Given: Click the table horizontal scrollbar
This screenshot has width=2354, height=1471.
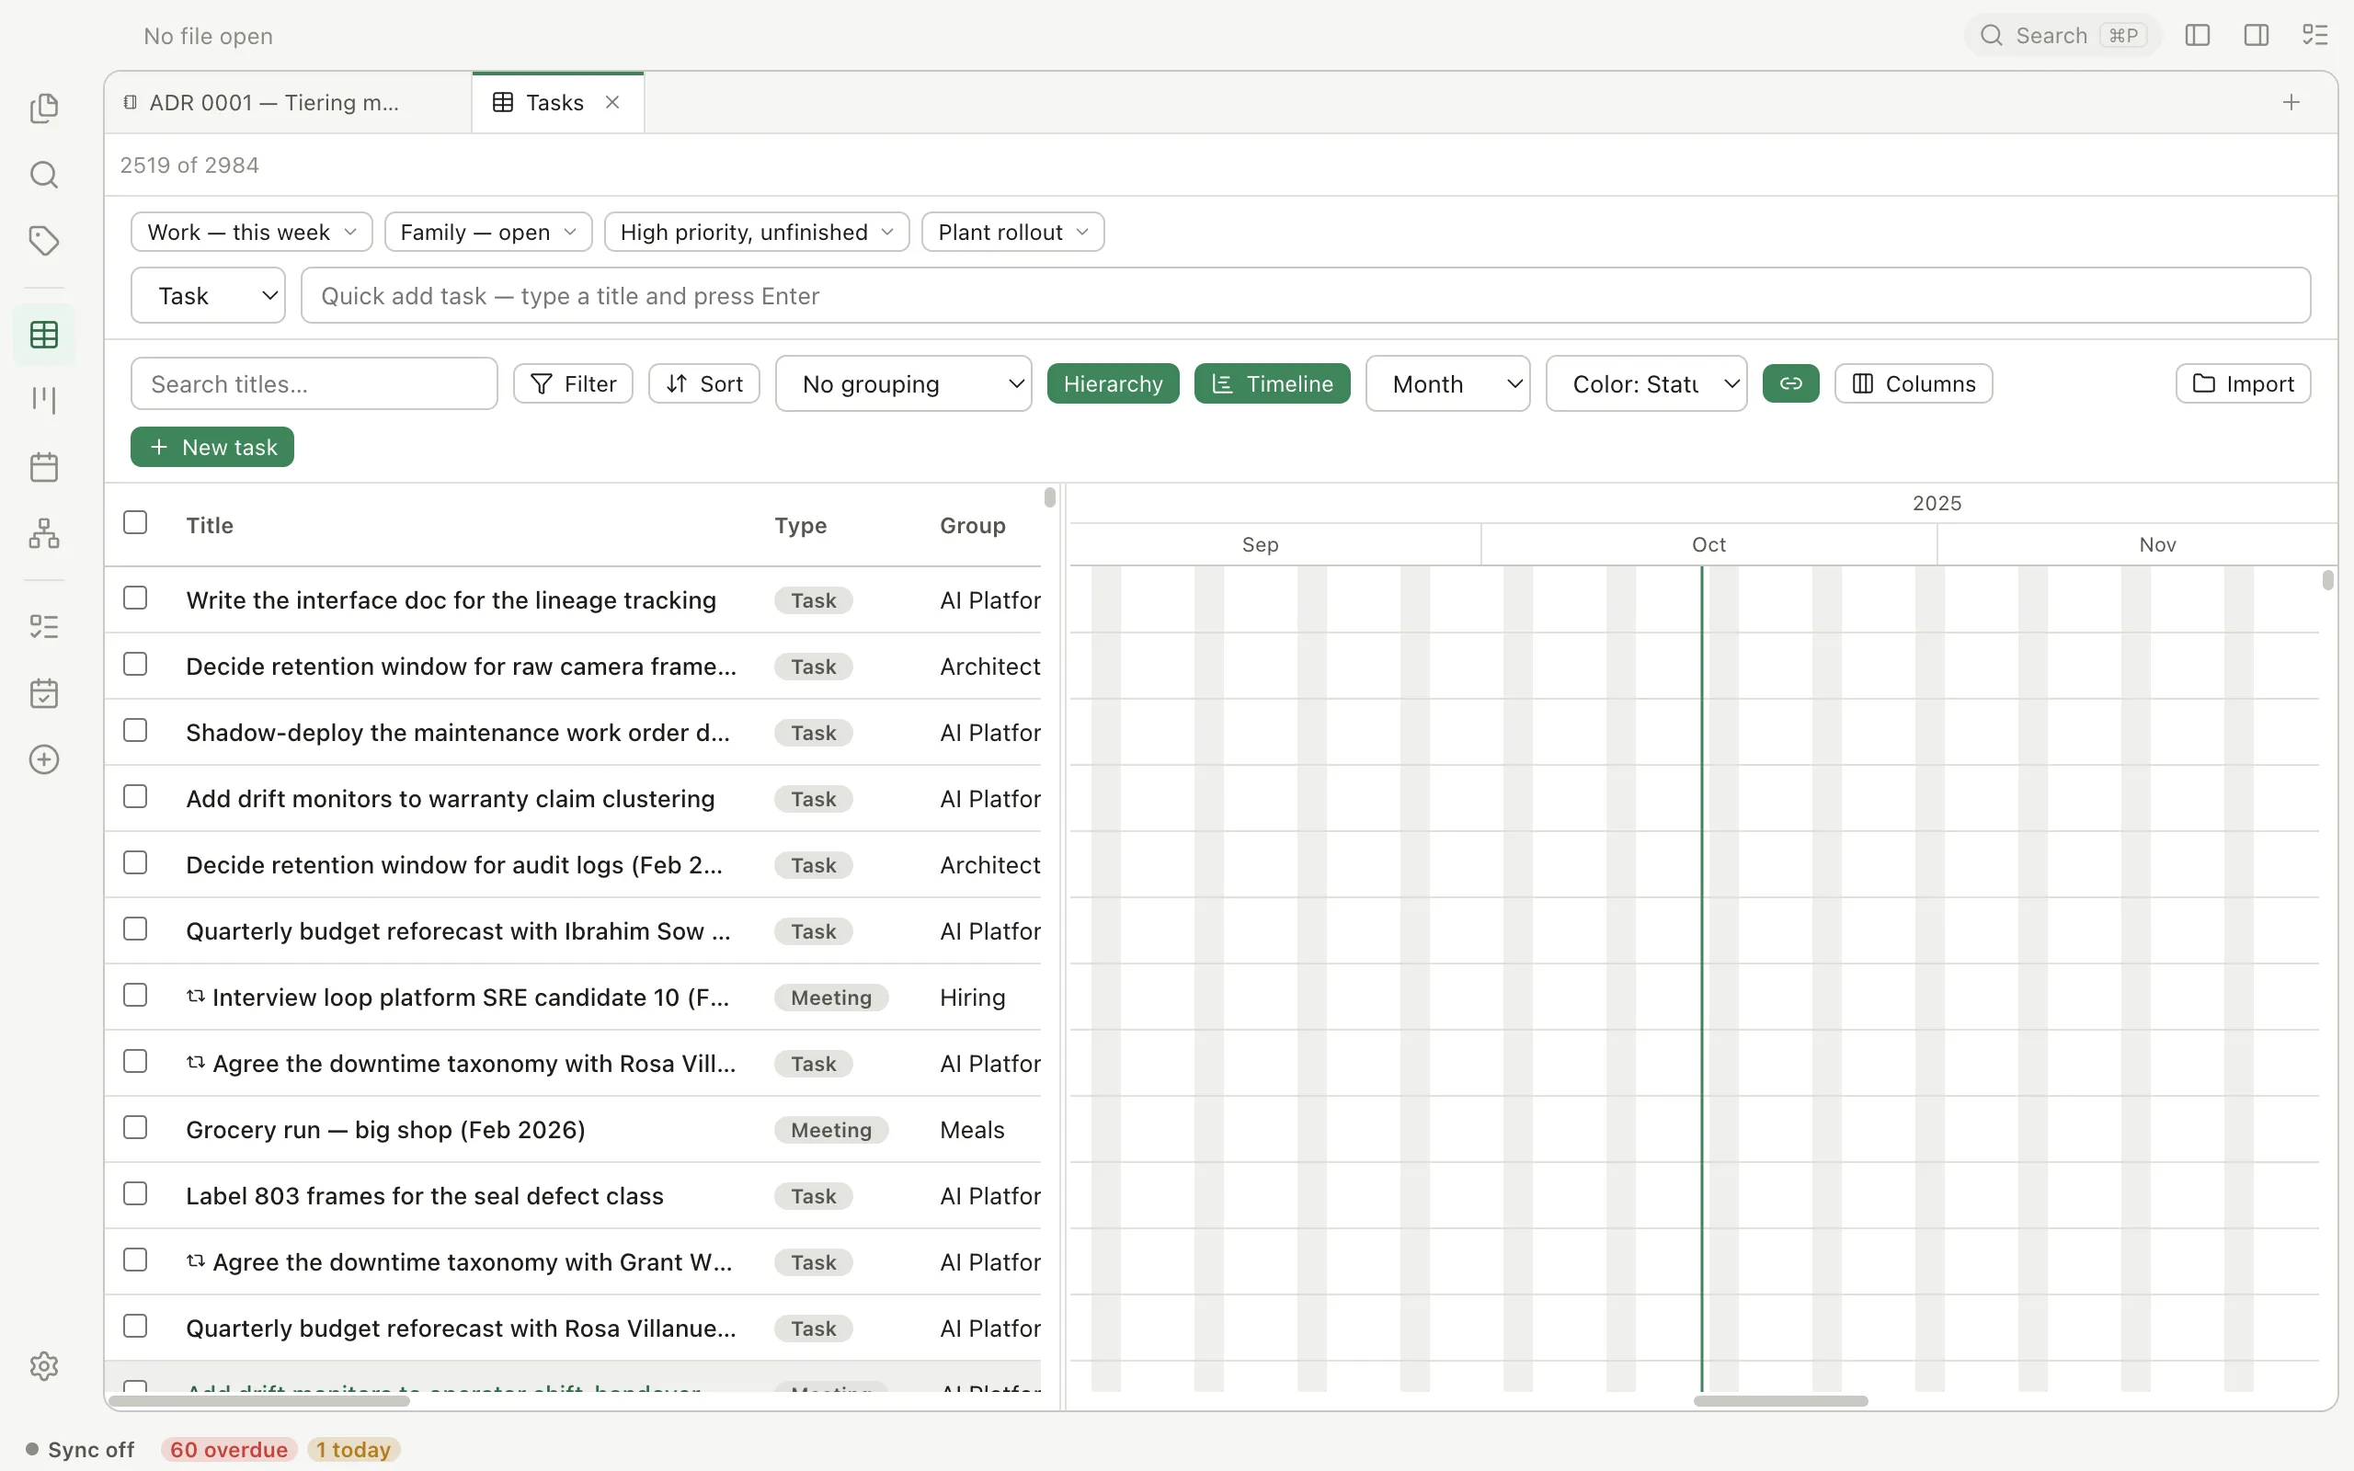Looking at the screenshot, I should 258,1401.
